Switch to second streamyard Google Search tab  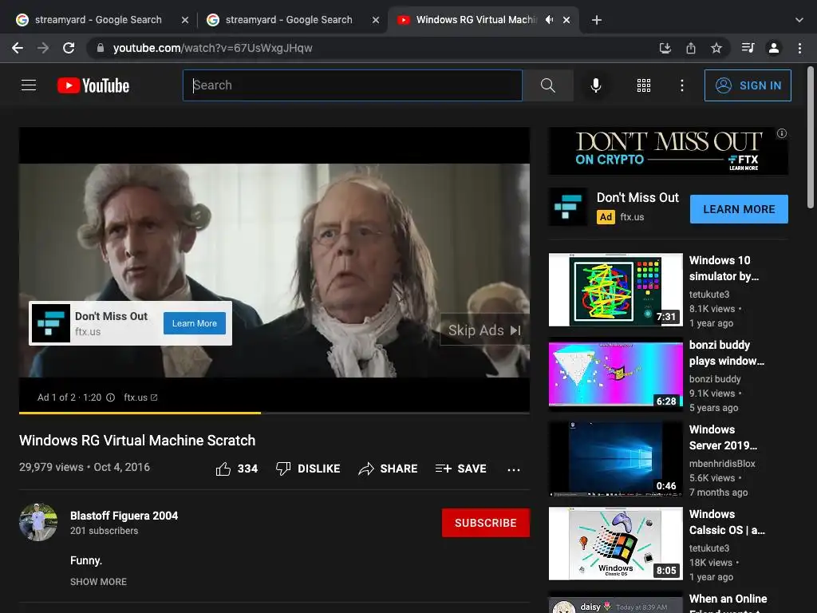tap(289, 20)
